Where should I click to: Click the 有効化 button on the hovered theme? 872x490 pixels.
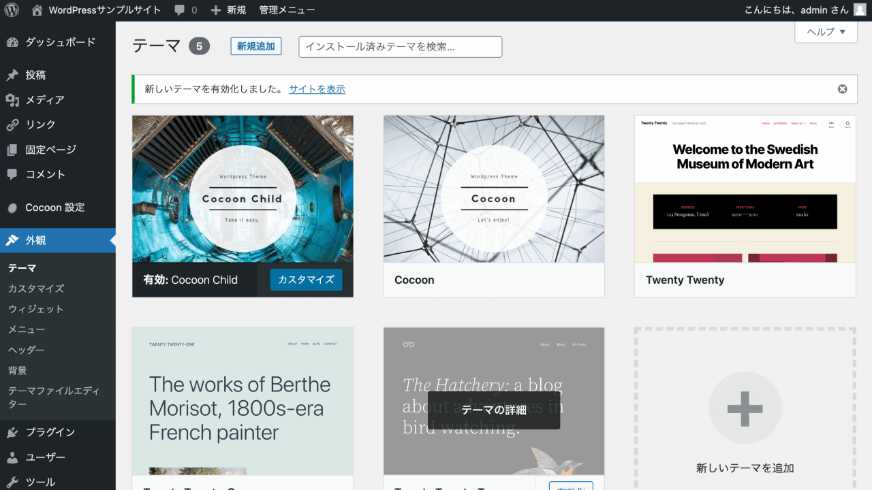[571, 486]
